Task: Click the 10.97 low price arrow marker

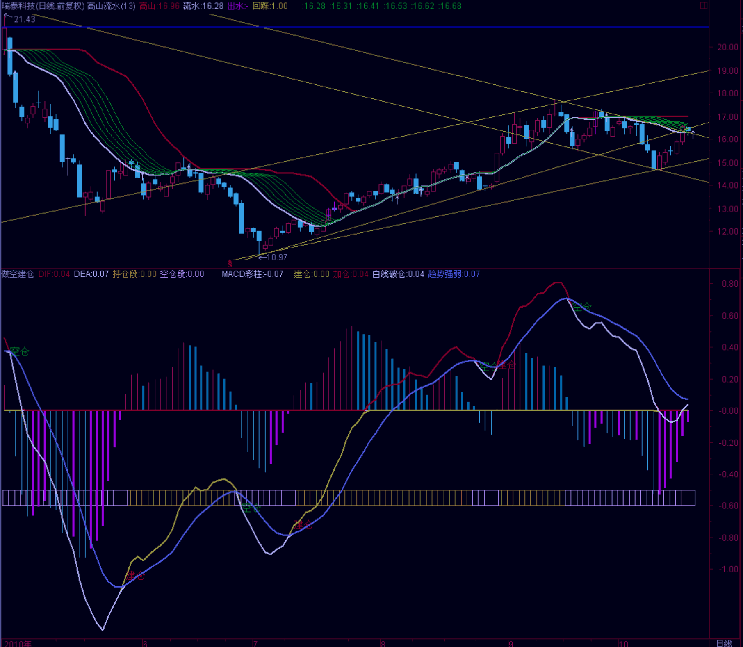Action: click(273, 257)
